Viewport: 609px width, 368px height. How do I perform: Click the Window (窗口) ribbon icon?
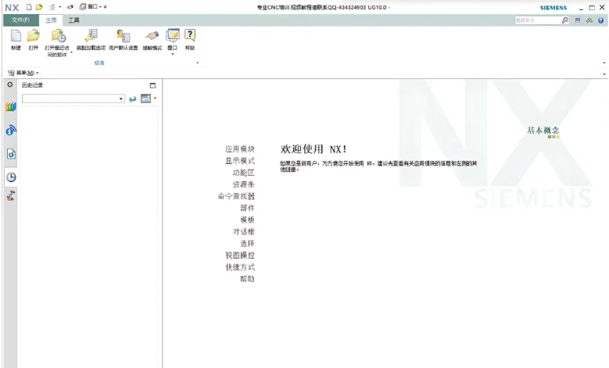[173, 36]
